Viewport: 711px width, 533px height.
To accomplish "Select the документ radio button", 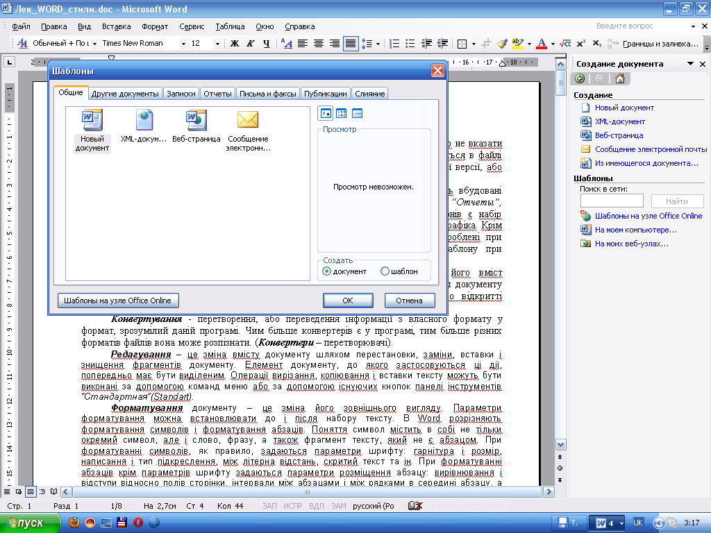I will 326,271.
